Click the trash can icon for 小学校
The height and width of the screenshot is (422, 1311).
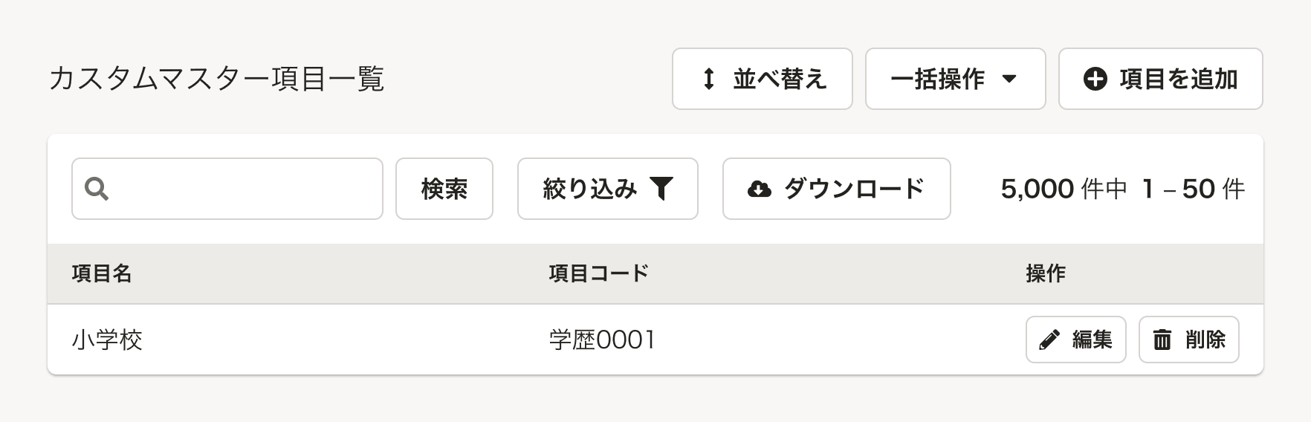(1162, 340)
